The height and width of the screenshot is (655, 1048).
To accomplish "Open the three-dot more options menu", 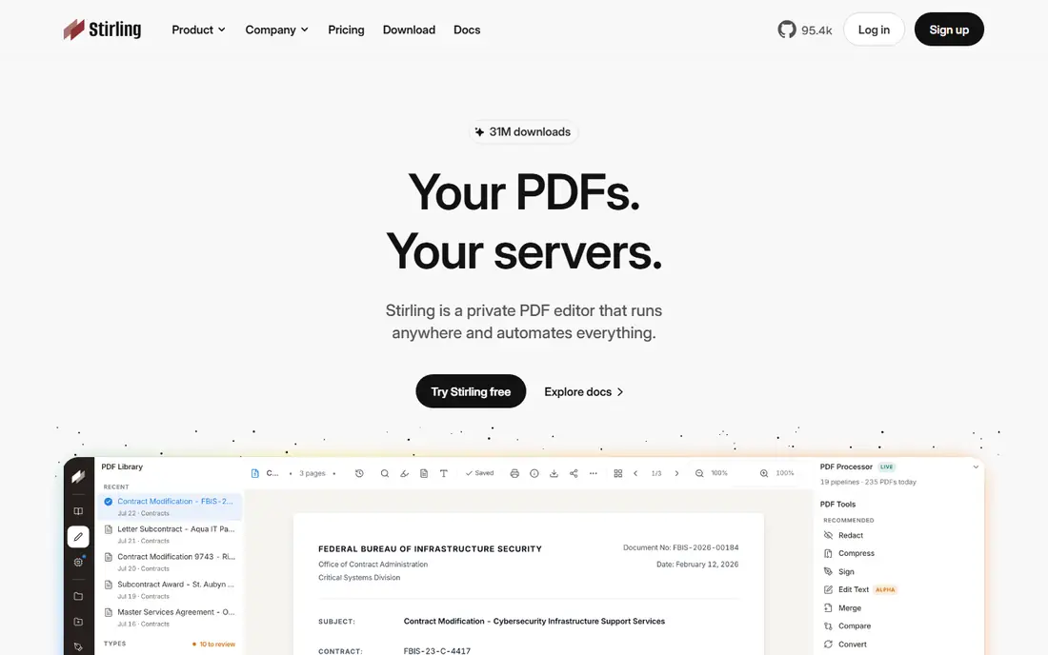I will [x=593, y=473].
